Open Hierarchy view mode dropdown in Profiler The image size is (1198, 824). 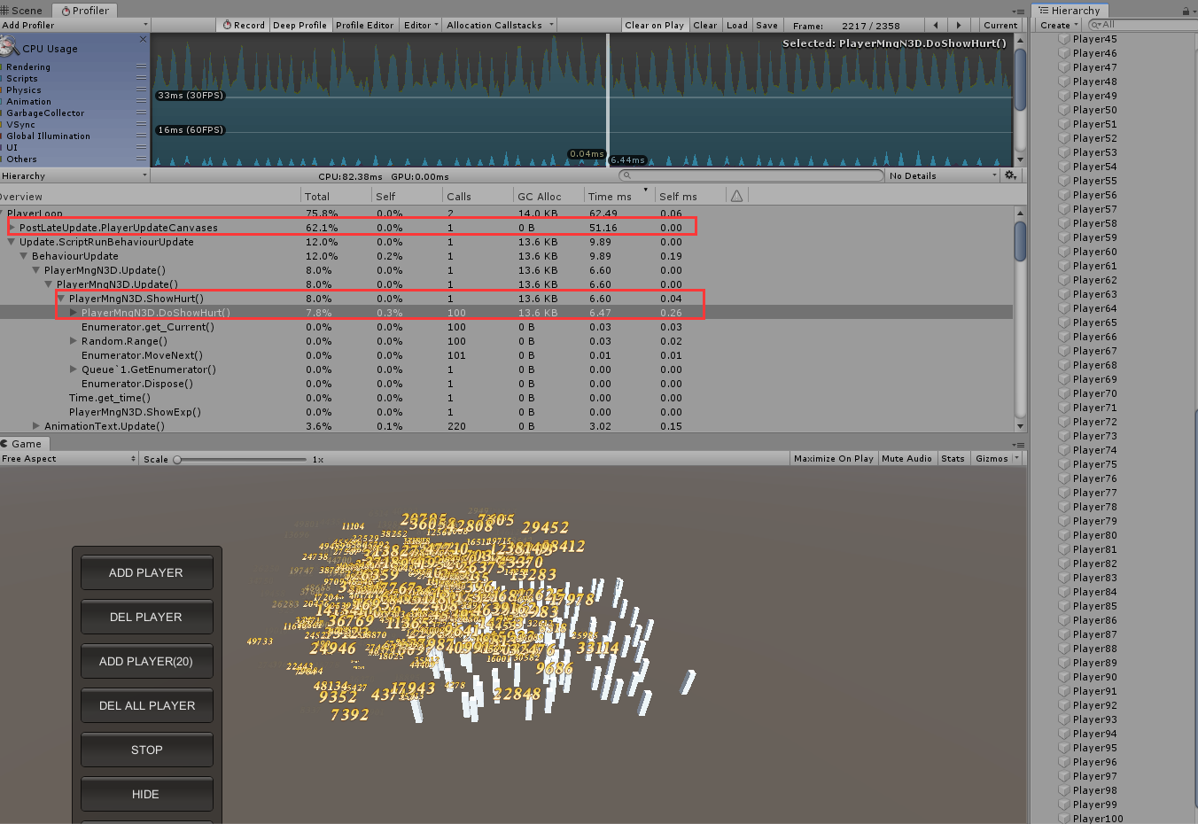(74, 175)
